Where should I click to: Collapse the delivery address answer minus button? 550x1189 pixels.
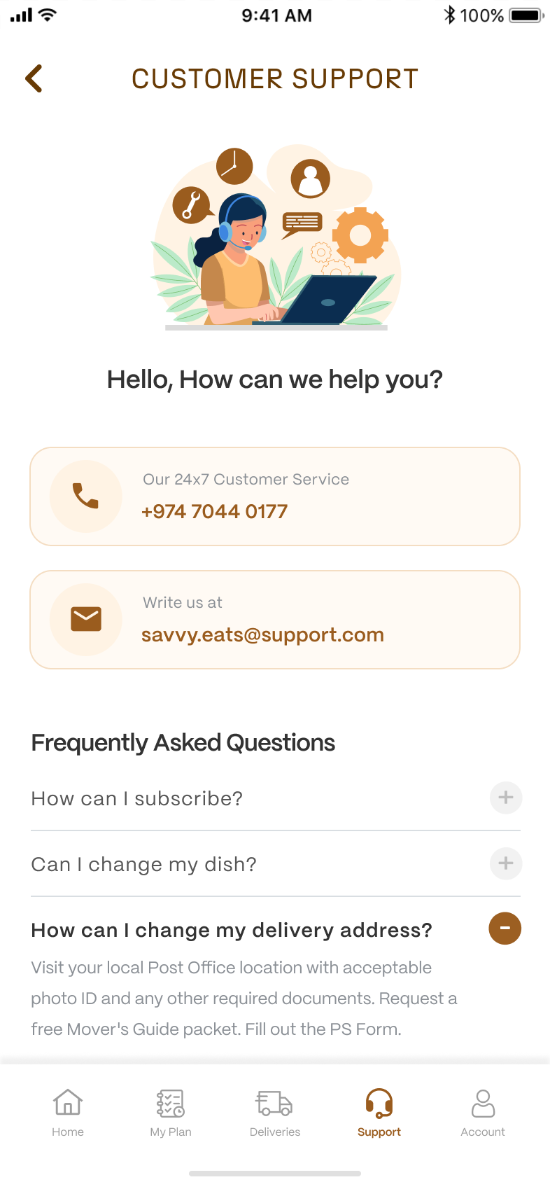pyautogui.click(x=505, y=929)
